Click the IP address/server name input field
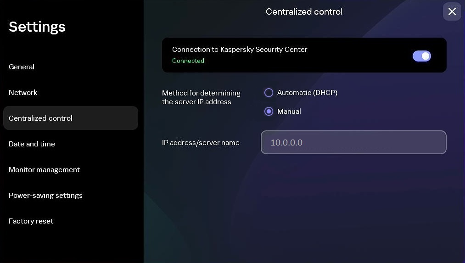Screen dimensions: 465x263 353,142
